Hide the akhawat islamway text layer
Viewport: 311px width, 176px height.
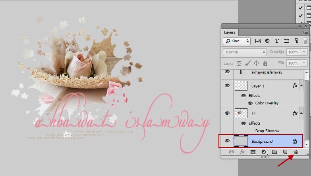coord(227,72)
